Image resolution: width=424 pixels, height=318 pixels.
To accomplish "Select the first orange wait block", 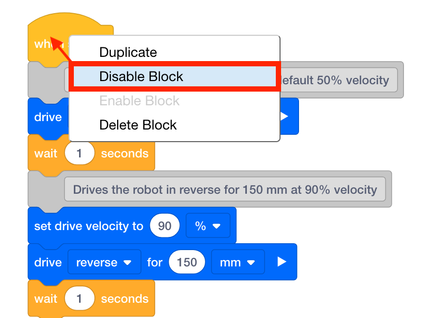I will point(46,153).
